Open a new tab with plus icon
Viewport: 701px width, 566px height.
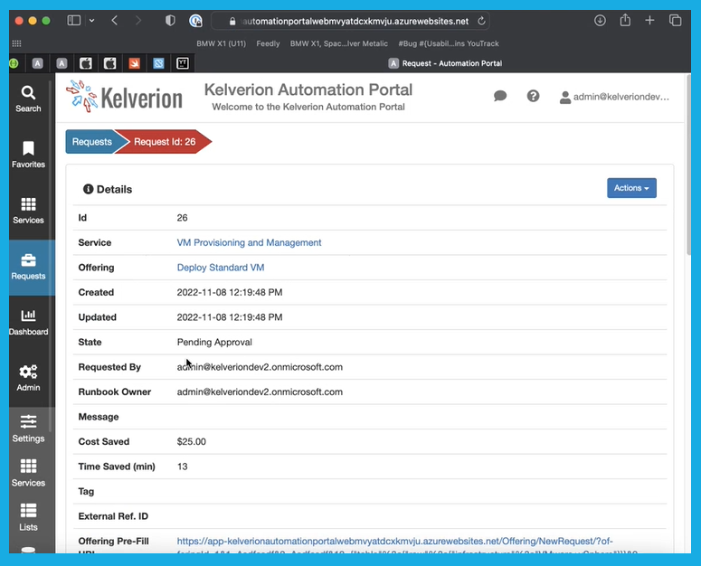[x=649, y=21]
